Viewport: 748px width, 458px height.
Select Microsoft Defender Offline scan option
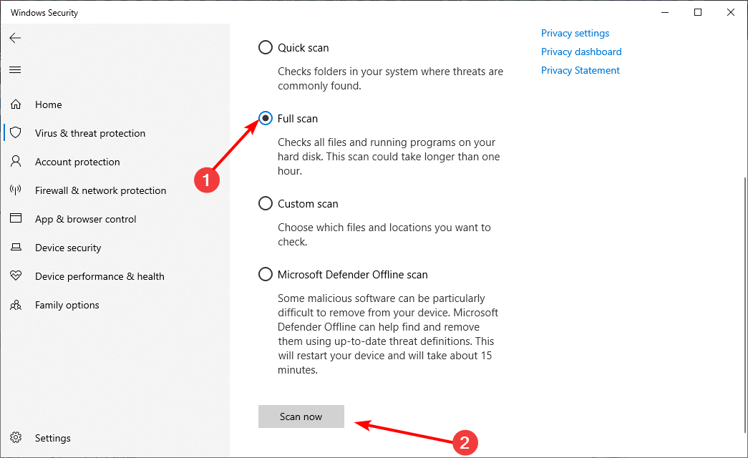pos(266,275)
